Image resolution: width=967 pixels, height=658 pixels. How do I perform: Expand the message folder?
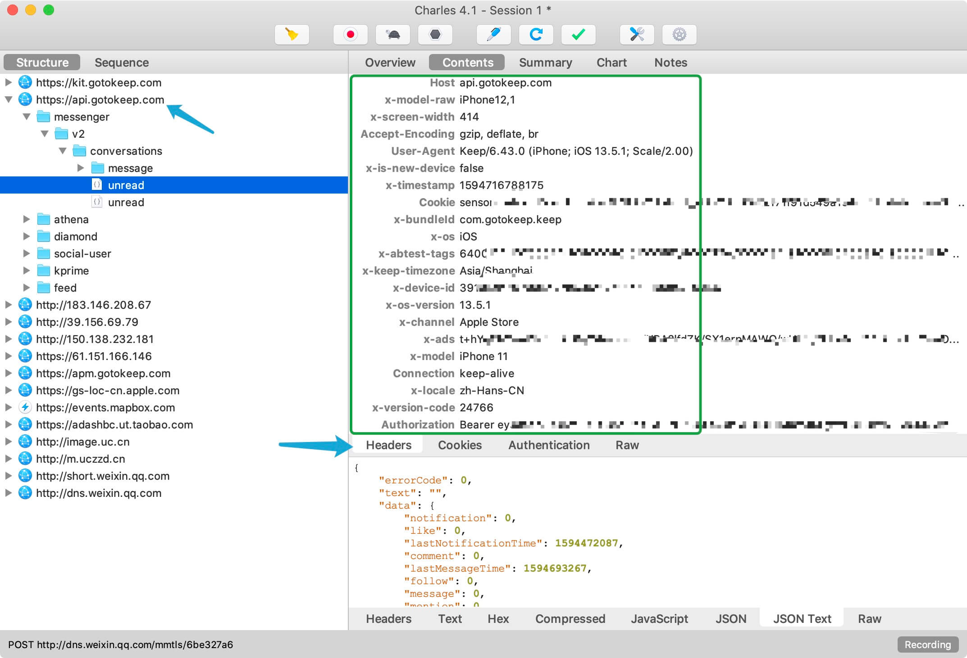pyautogui.click(x=81, y=168)
